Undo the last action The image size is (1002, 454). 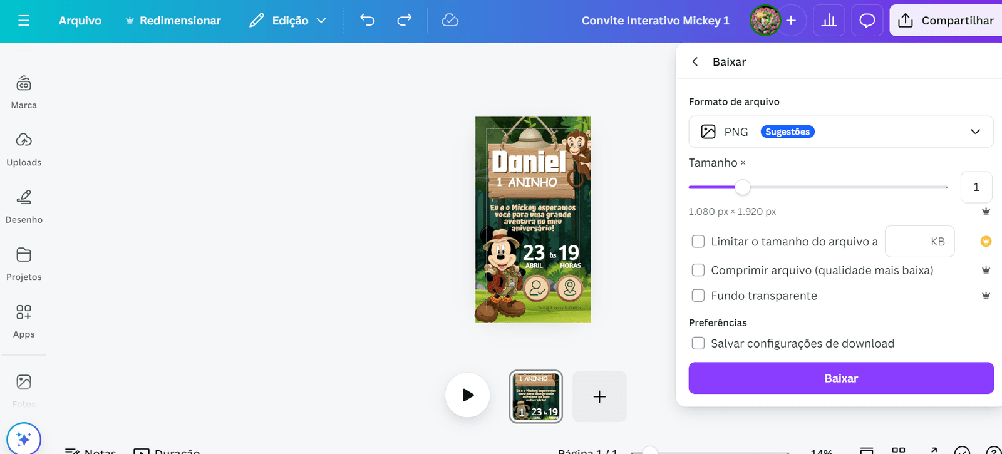click(x=368, y=21)
